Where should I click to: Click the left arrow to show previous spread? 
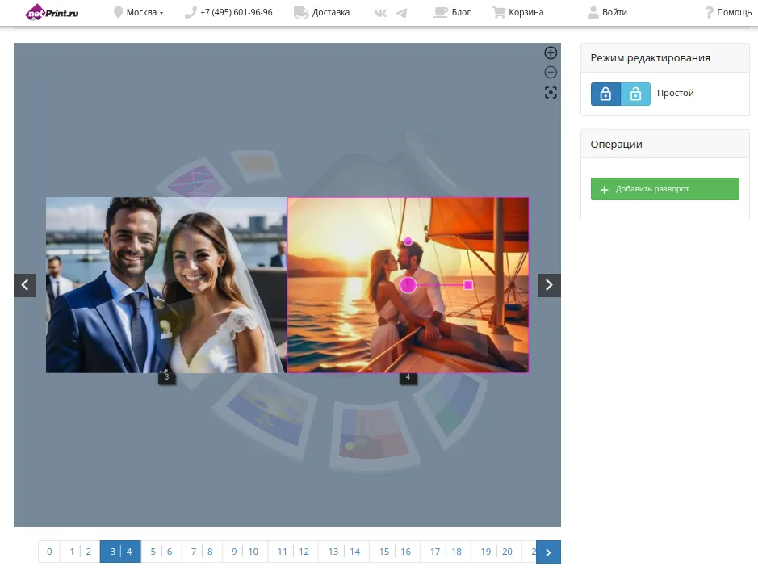coord(25,285)
